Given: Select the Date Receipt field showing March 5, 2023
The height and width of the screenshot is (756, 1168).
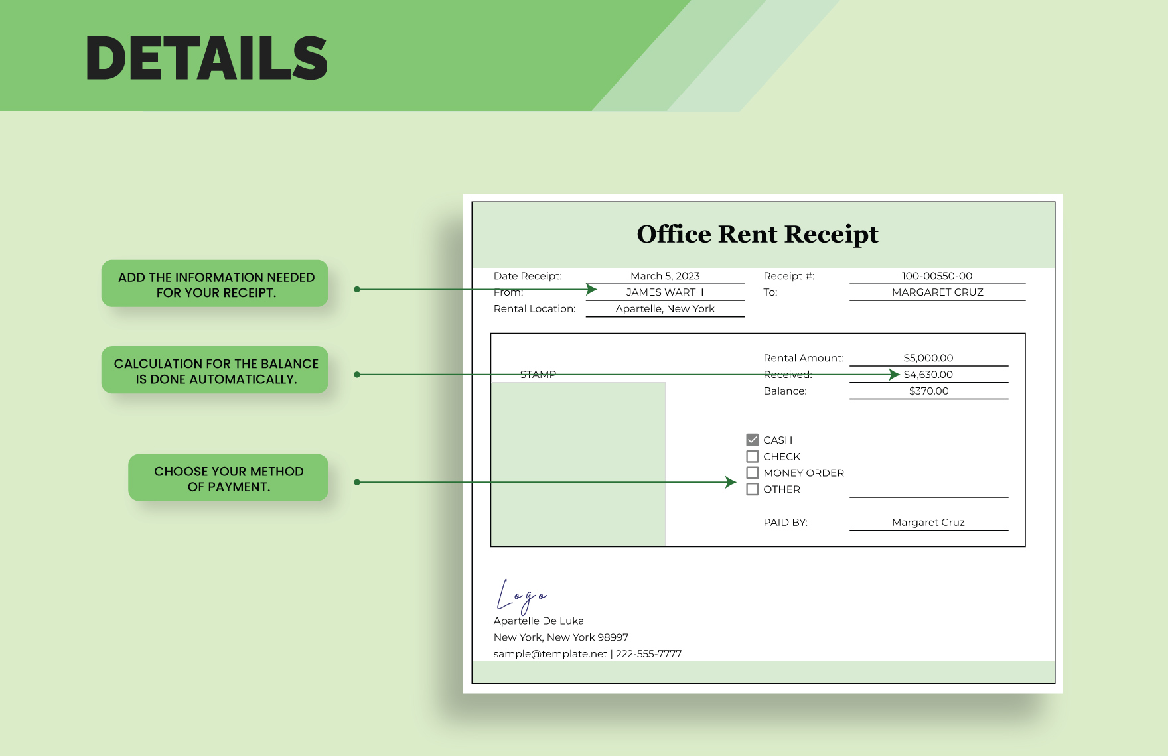Looking at the screenshot, I should click(x=664, y=276).
